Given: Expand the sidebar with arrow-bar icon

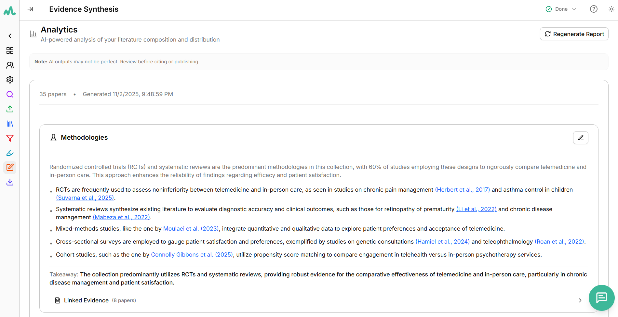Looking at the screenshot, I should pos(30,9).
